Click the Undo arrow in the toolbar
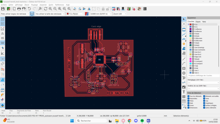220x124 pixels. click(29, 9)
